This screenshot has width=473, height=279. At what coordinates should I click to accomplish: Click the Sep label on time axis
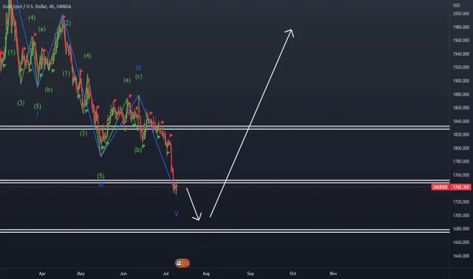250,273
